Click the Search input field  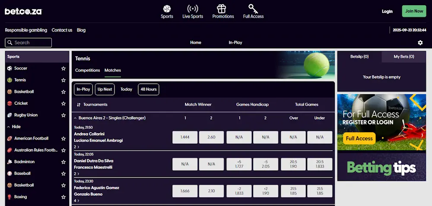point(29,43)
